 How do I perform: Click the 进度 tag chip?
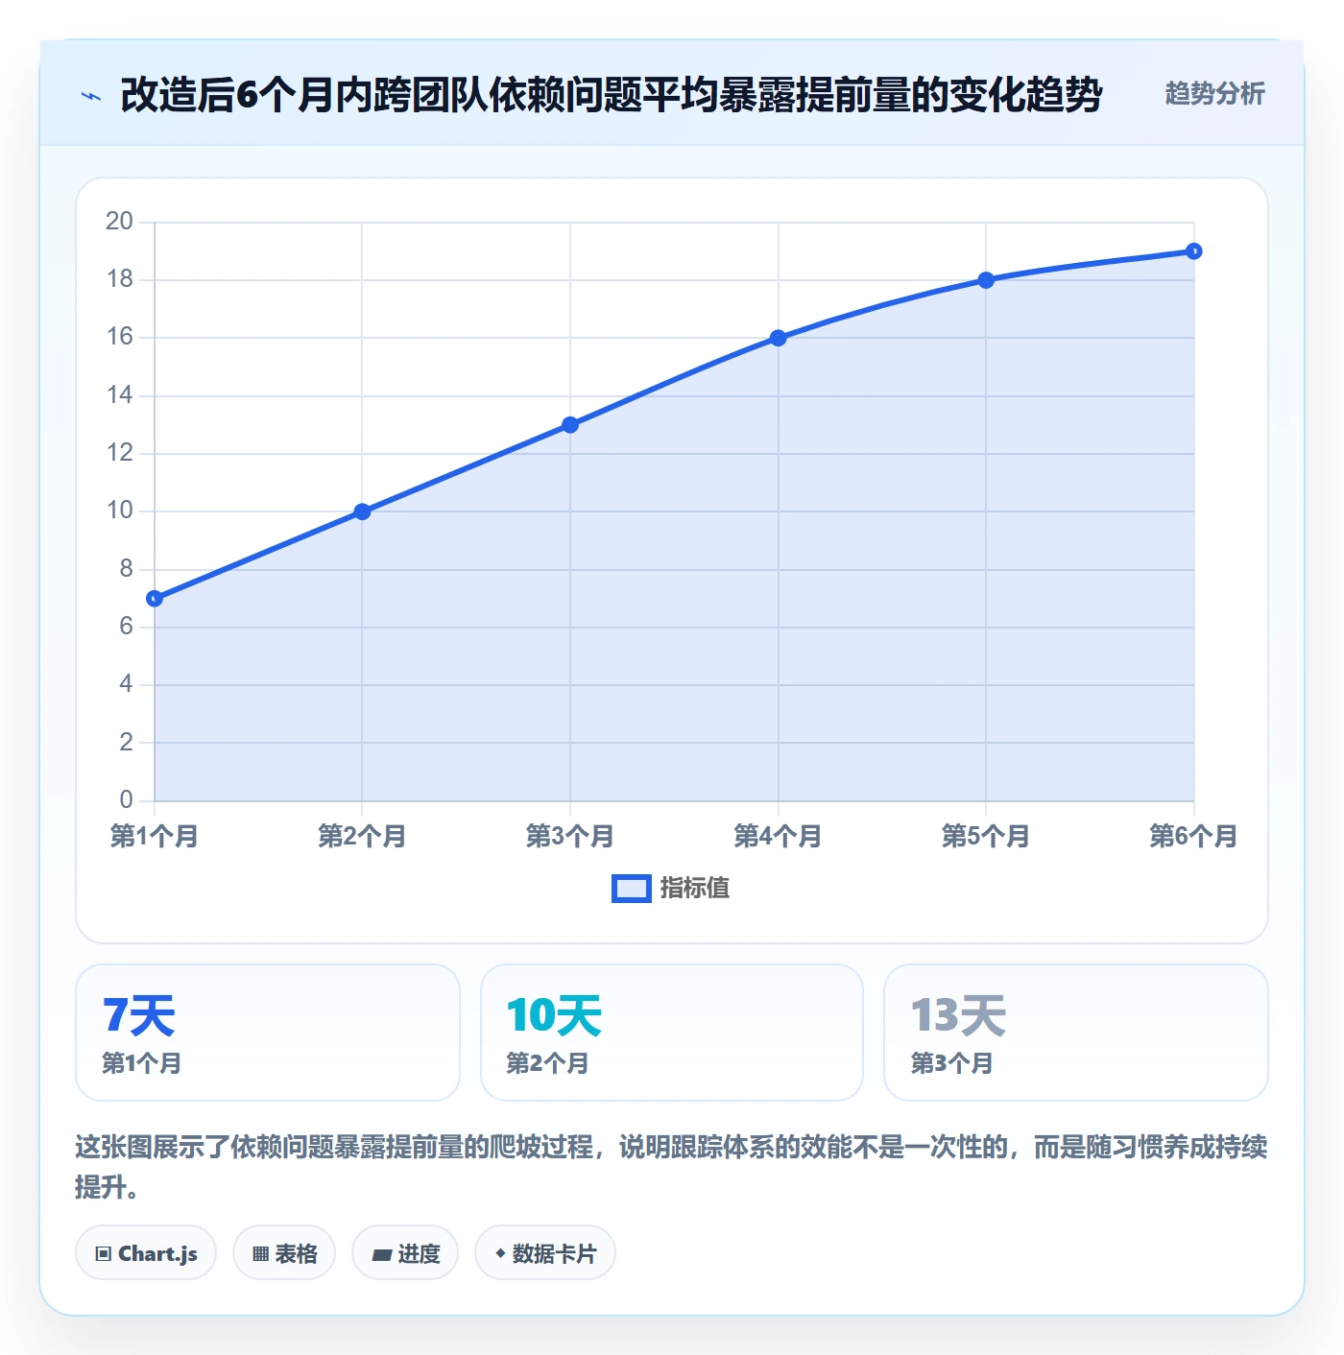405,1252
